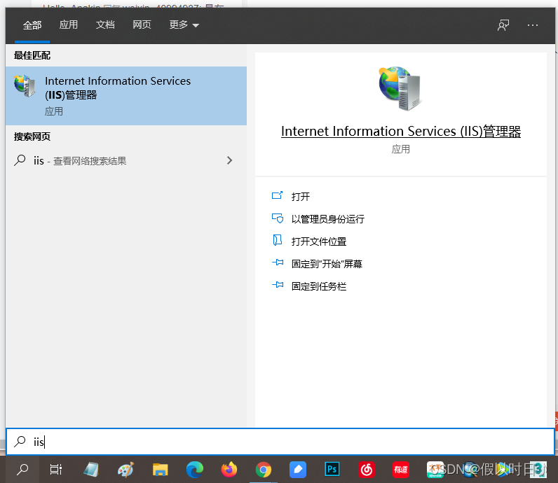The width and height of the screenshot is (558, 483).
Task: Select the 网页 tab
Action: click(142, 25)
